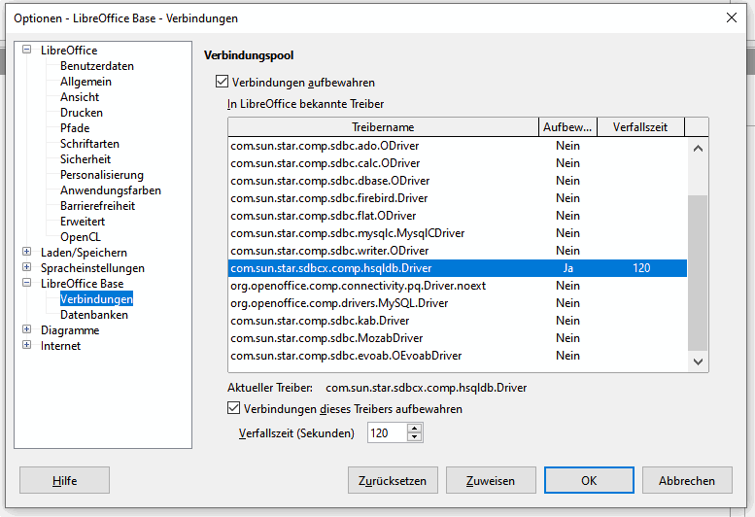Select the sdbc.kab.Driver row
Image resolution: width=755 pixels, height=517 pixels.
point(458,321)
